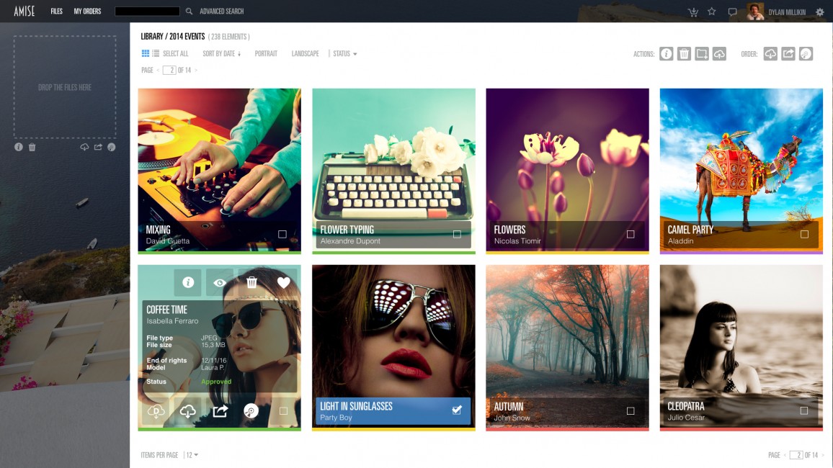Click the bottom page number field
The width and height of the screenshot is (833, 468).
(796, 455)
